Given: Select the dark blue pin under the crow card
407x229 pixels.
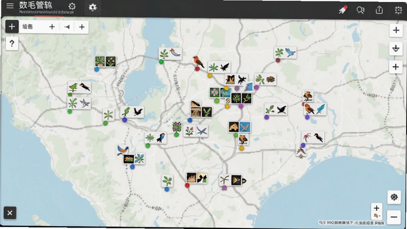Looking at the screenshot, I should pos(125,120).
